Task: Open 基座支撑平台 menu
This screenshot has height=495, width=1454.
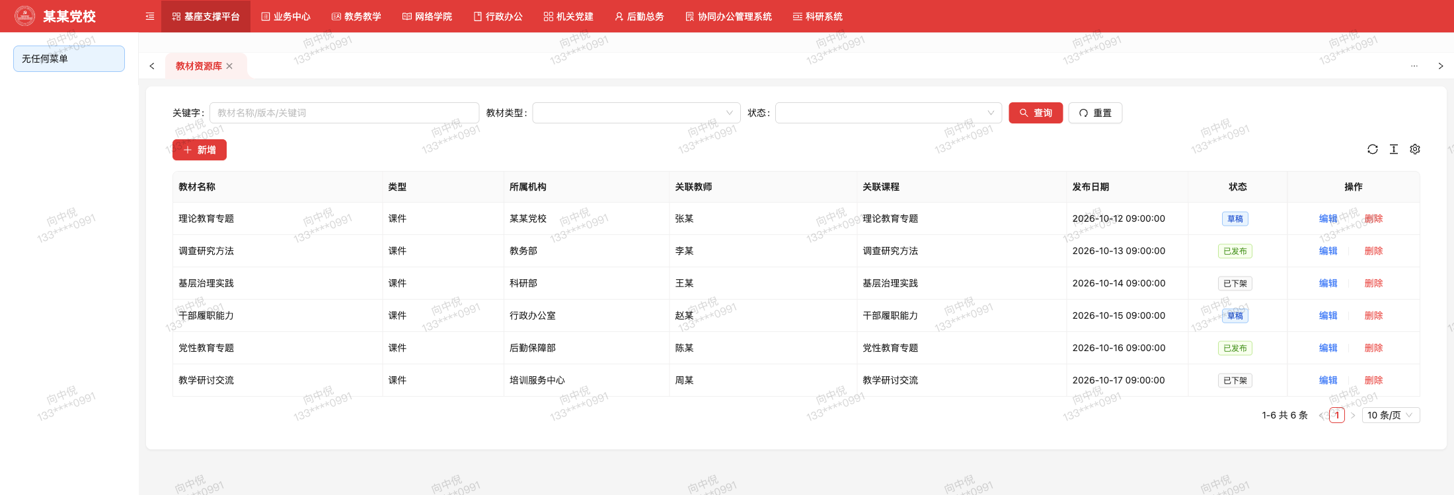Action: pos(206,16)
